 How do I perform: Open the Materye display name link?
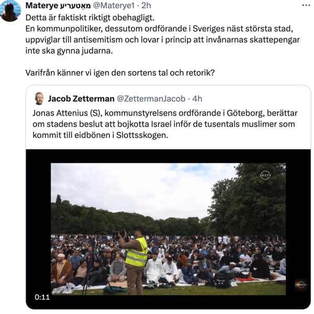click(58, 5)
